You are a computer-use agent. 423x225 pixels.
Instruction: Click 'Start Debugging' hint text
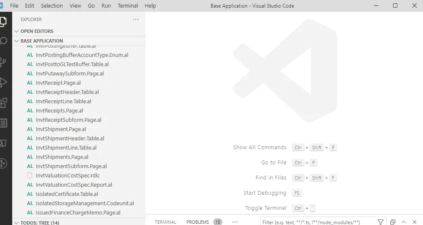point(264,193)
